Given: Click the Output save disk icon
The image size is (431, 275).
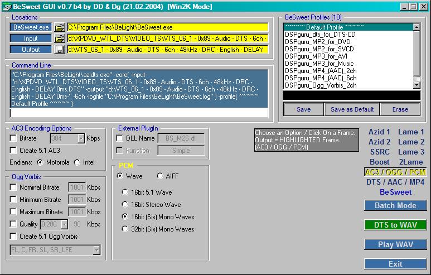Looking at the screenshot, I should point(59,50).
